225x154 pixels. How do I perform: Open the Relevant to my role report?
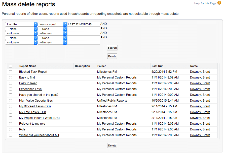tap(32, 123)
